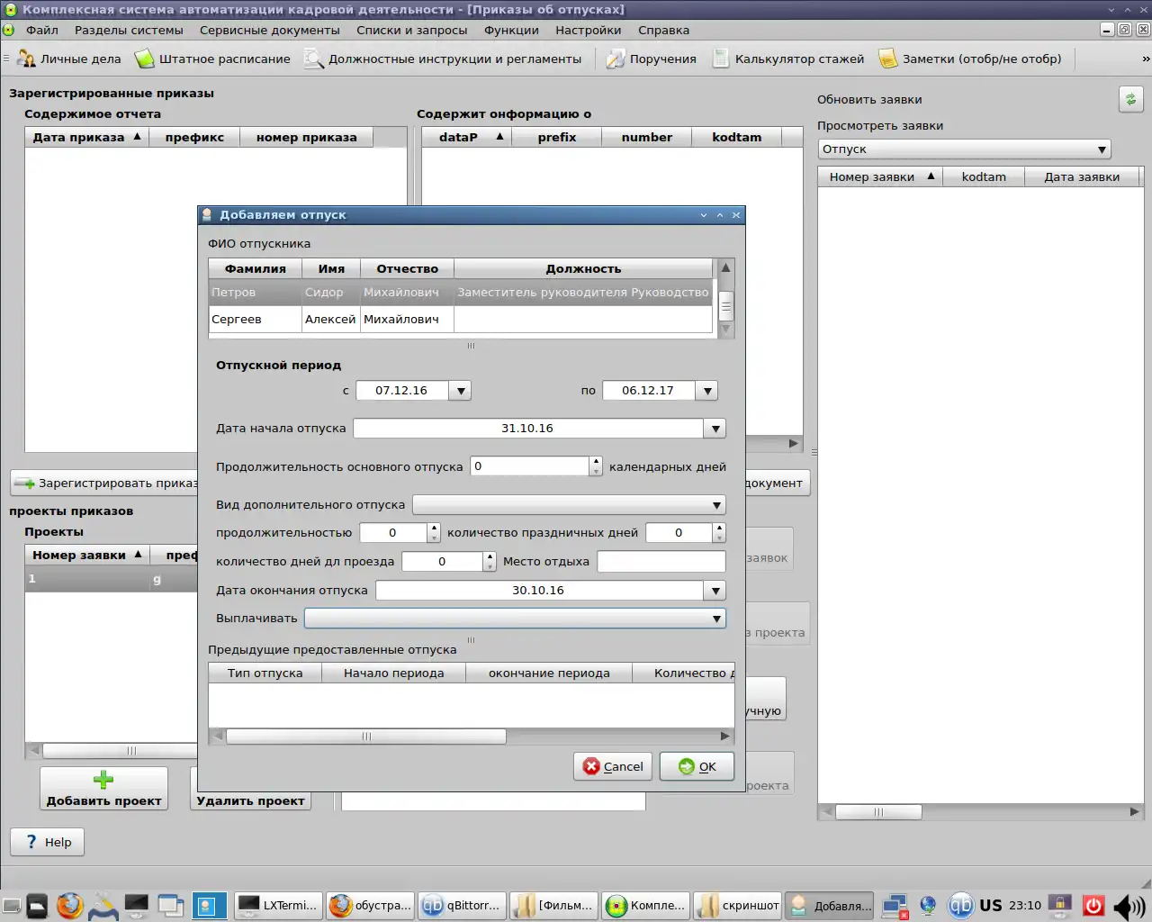The height and width of the screenshot is (922, 1152).
Task: Switch to [Фильм... taskbar window
Action: pos(553,906)
